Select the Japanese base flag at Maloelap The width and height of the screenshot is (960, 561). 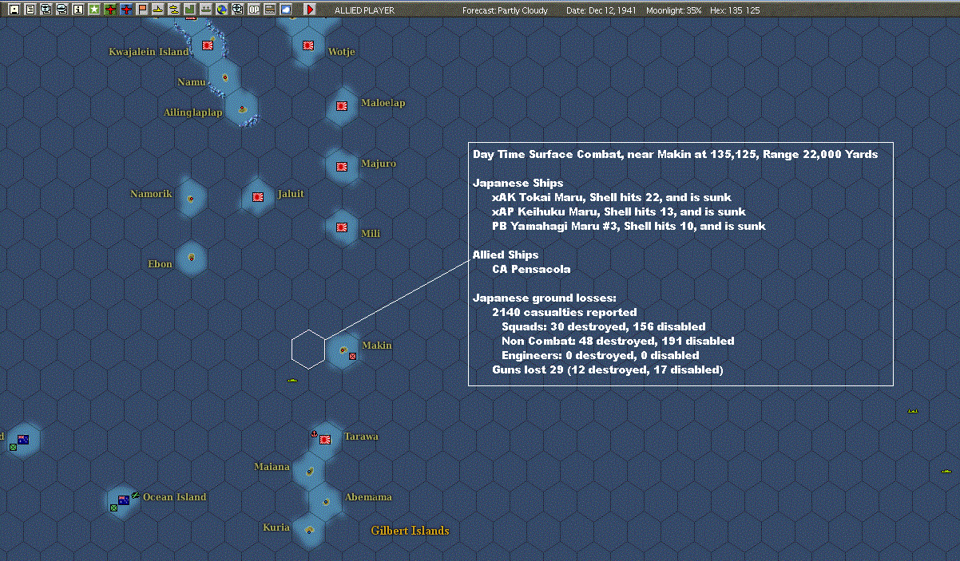point(342,106)
